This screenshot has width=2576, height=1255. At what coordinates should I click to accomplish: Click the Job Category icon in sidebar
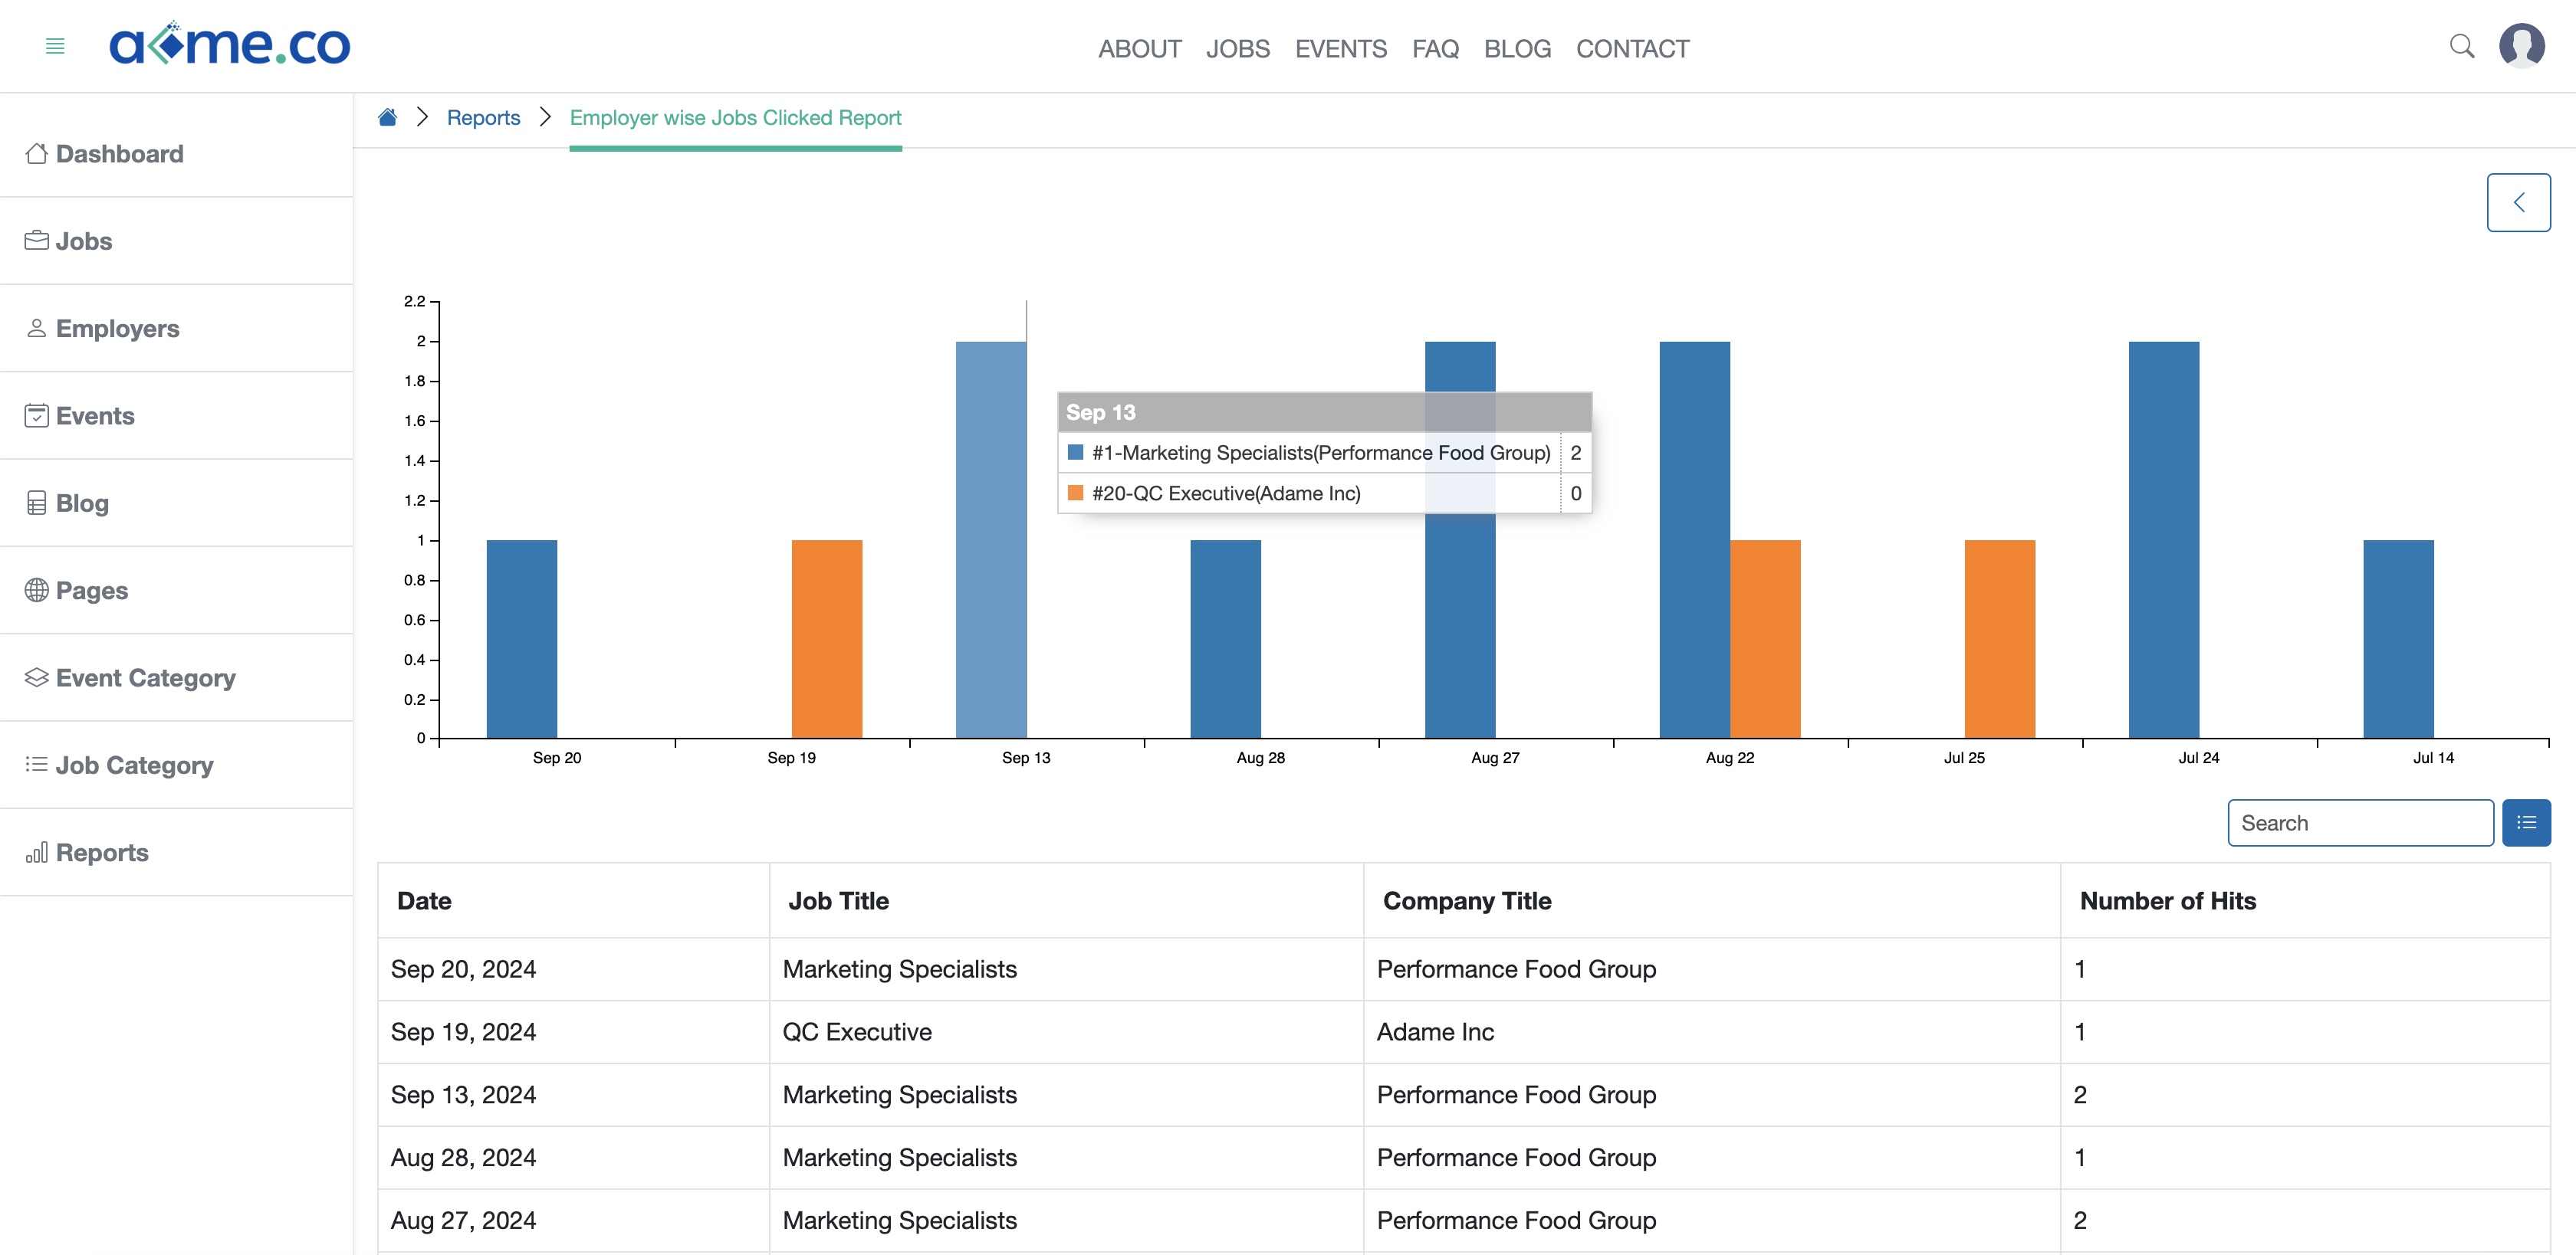tap(36, 762)
